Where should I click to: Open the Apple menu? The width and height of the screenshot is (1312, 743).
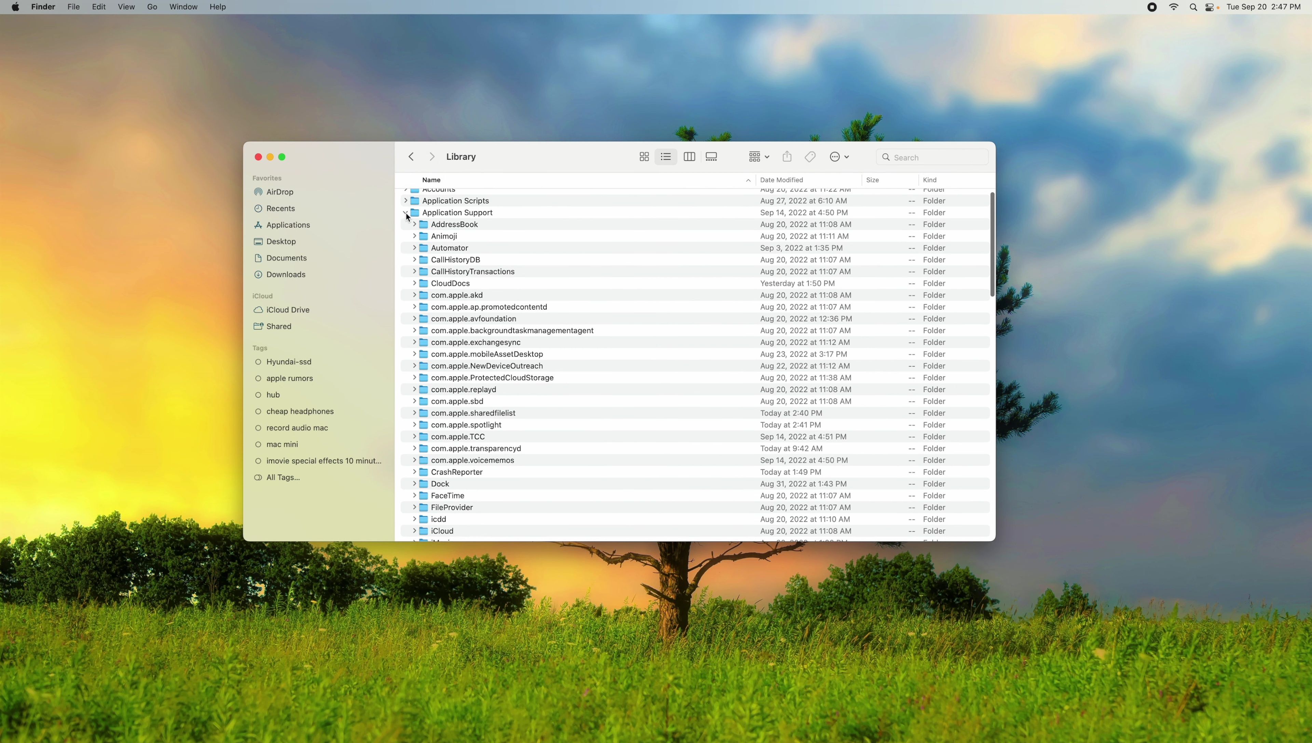click(x=16, y=7)
